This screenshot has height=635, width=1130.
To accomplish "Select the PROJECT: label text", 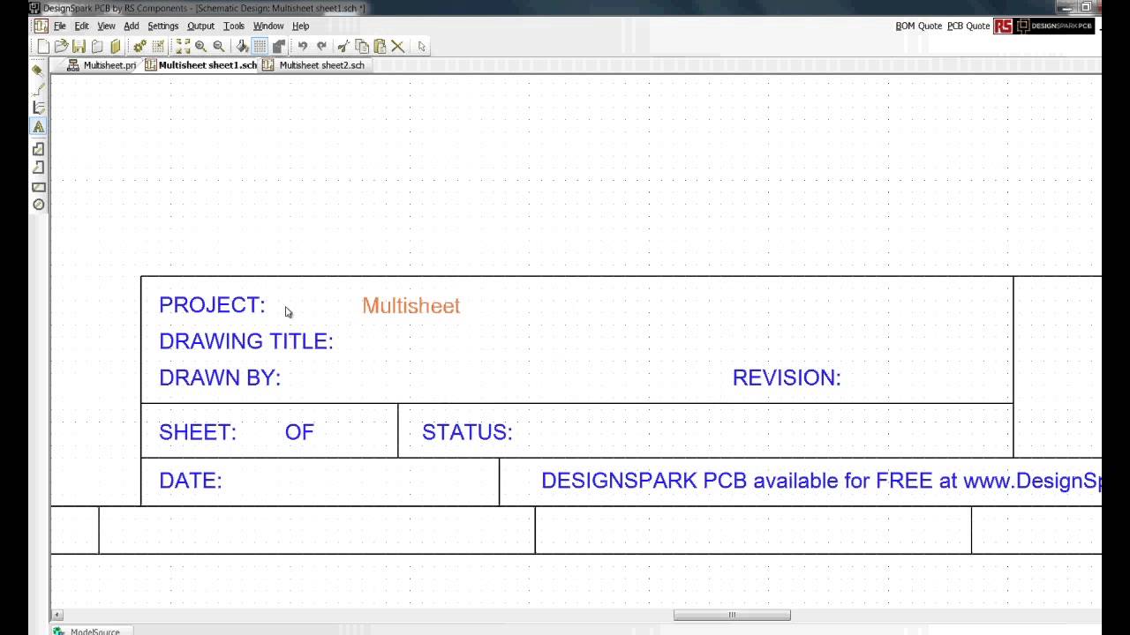I will pyautogui.click(x=212, y=305).
